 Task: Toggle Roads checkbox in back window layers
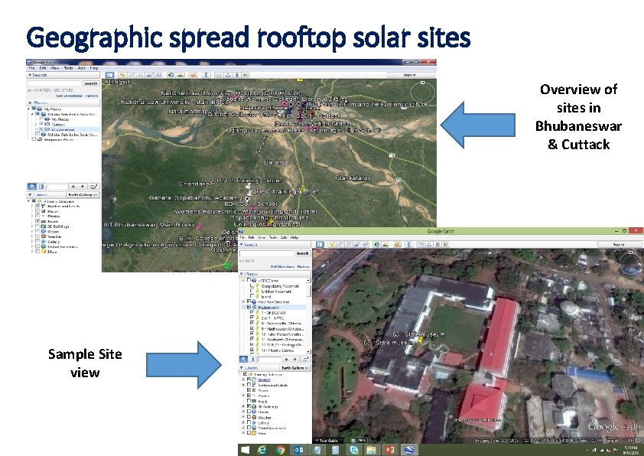click(37, 221)
